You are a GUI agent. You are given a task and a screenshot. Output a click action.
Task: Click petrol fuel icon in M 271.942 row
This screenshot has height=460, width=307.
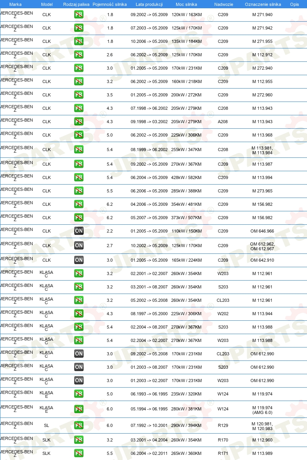click(x=79, y=28)
